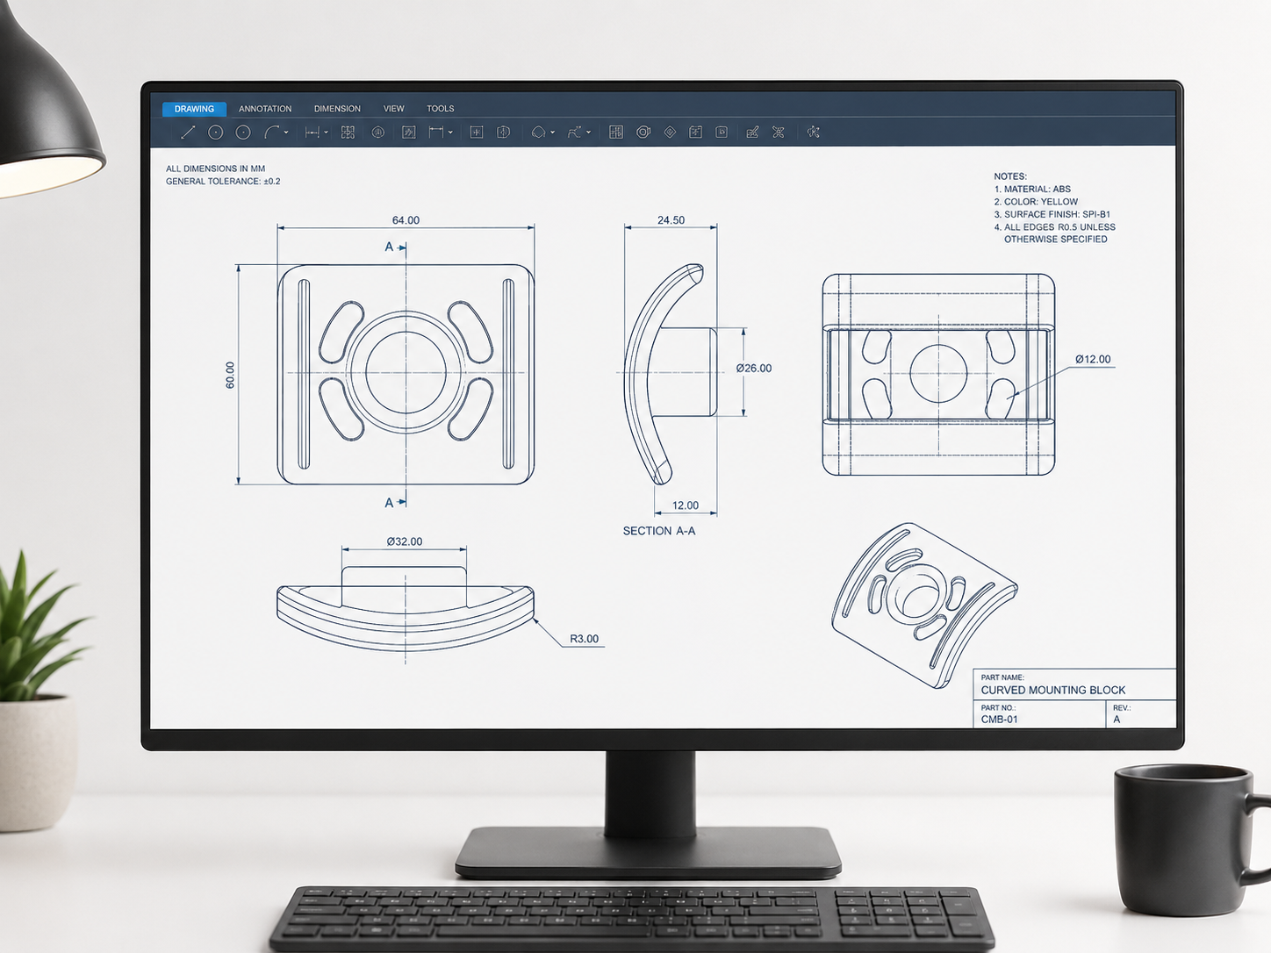Open the bracket dimension tool dropdown arrow
The image size is (1271, 953).
coord(450,133)
